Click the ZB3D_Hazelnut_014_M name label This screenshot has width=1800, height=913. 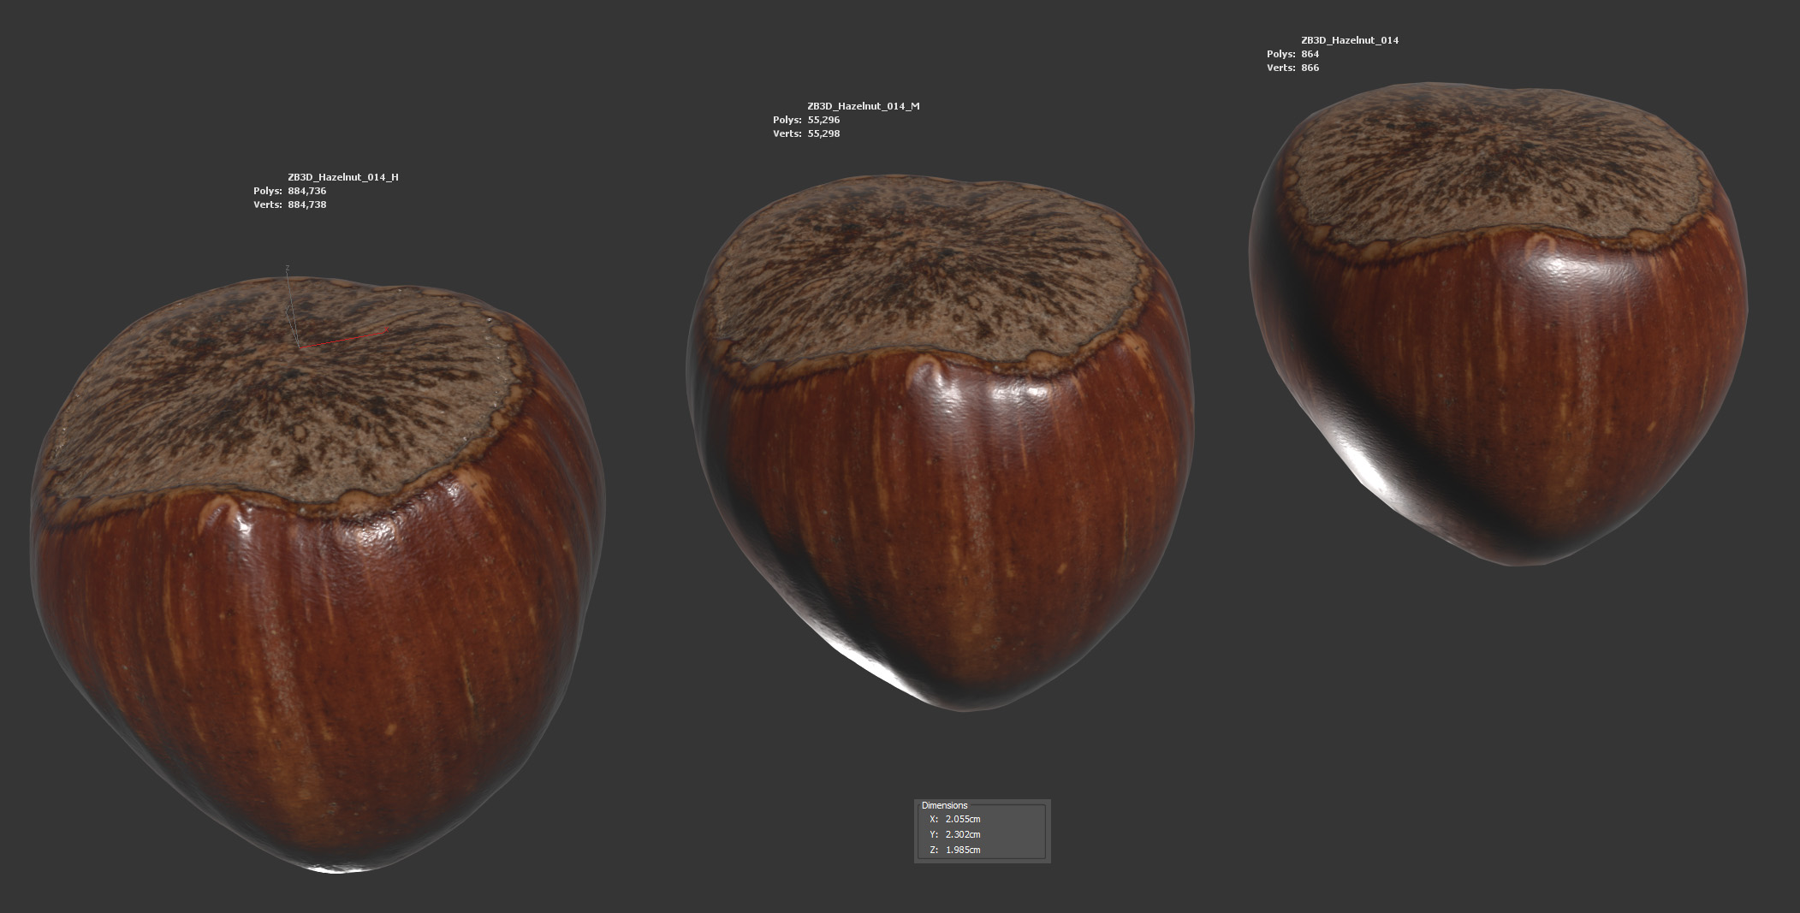pyautogui.click(x=863, y=106)
